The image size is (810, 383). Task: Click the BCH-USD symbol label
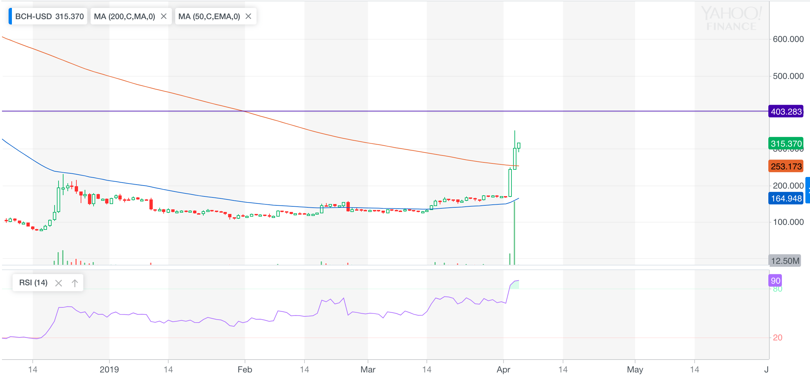[34, 17]
